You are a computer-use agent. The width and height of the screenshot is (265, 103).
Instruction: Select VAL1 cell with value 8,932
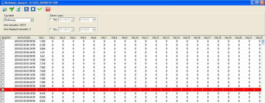tap(42, 101)
